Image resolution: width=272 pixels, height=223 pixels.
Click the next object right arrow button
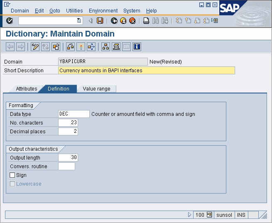point(20,47)
